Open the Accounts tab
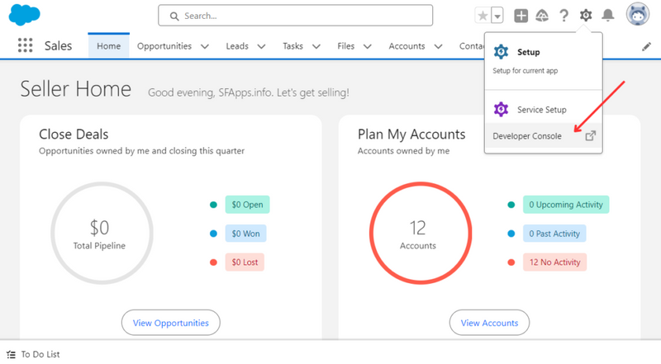The image size is (661, 364). (407, 46)
